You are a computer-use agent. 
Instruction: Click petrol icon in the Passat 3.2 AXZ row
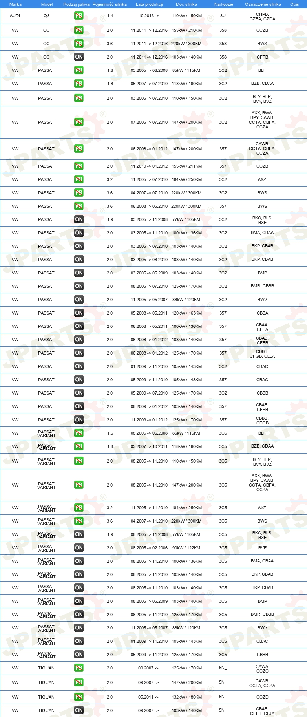click(x=79, y=179)
